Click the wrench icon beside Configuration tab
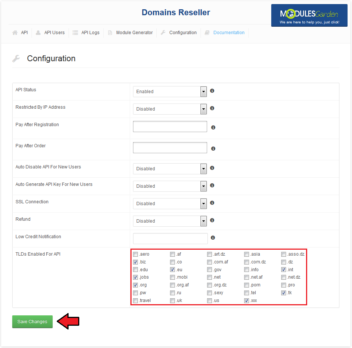 point(163,33)
